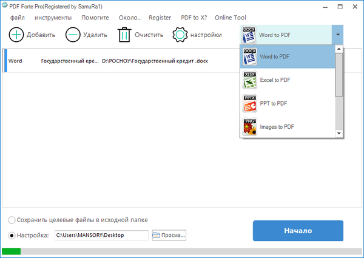Close the PDF Forte Pro window

click(355, 7)
